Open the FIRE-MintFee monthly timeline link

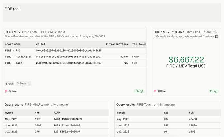click(x=46, y=105)
